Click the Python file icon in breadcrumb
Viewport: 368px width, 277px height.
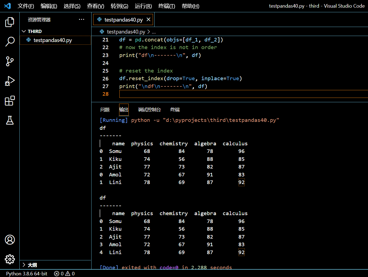[x=102, y=32]
